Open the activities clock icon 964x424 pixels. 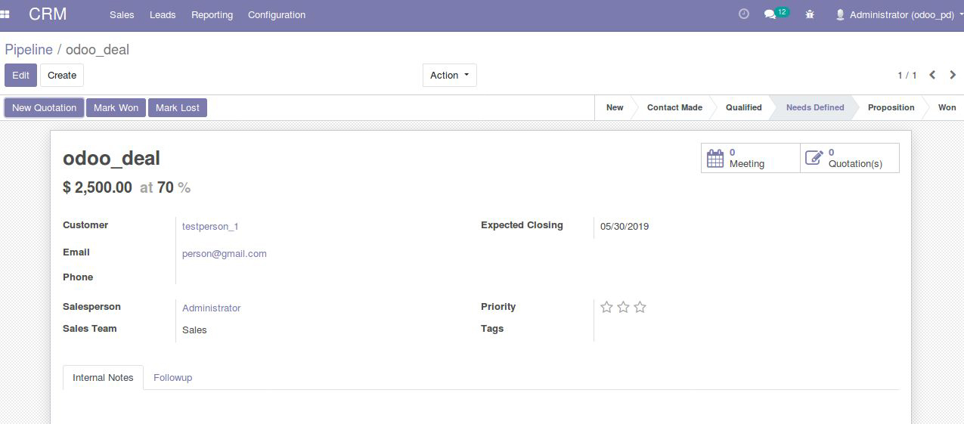[x=743, y=14]
